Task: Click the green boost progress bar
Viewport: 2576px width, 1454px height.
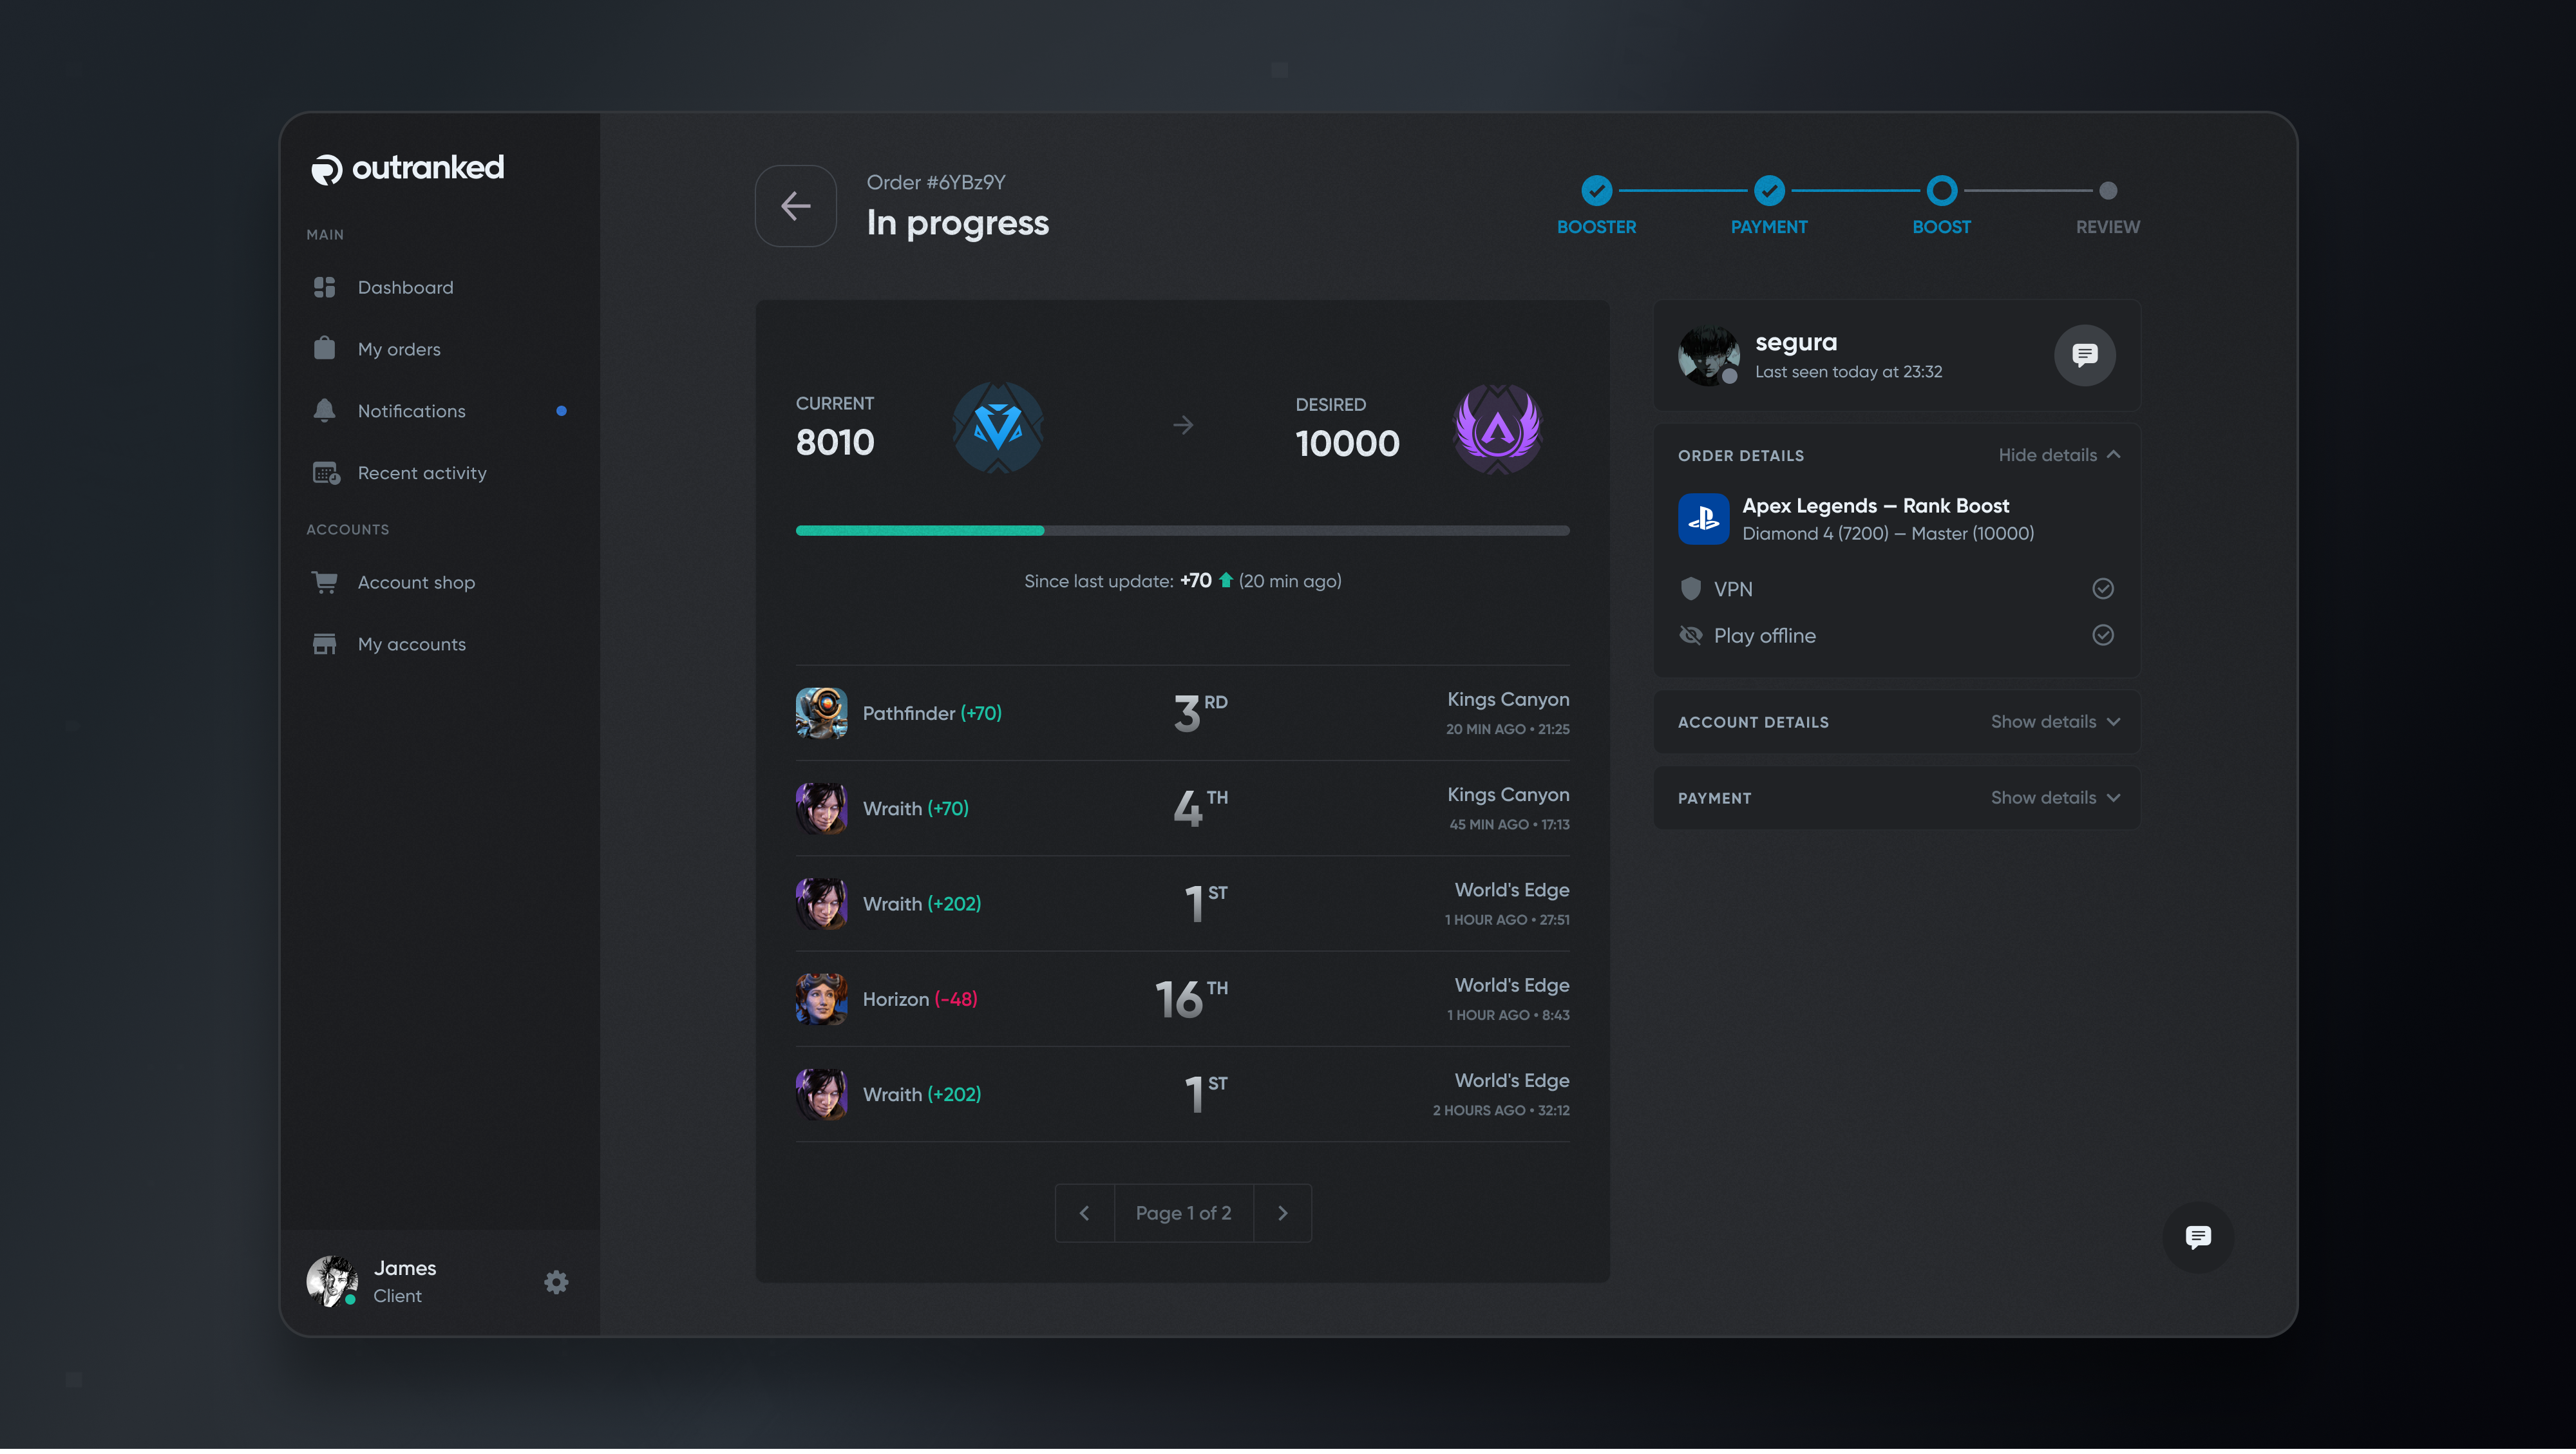Action: point(919,530)
